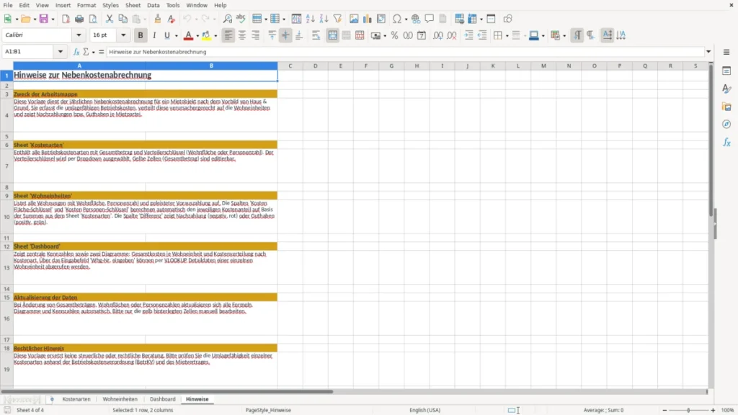Insert a comment via toolbar
738x415 pixels.
430,19
